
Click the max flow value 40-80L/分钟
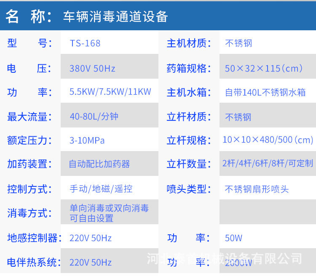pos(94,116)
